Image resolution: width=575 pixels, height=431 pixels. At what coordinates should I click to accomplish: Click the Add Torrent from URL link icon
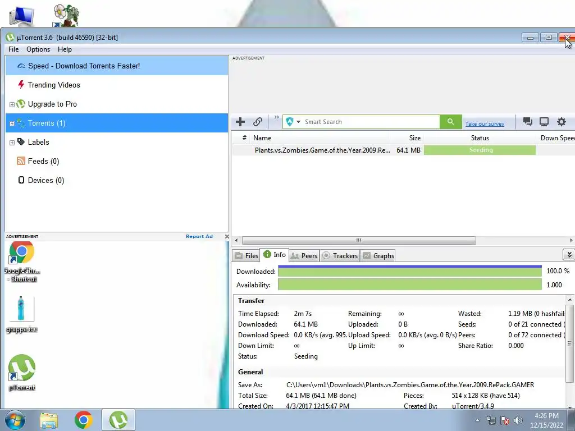(x=258, y=122)
